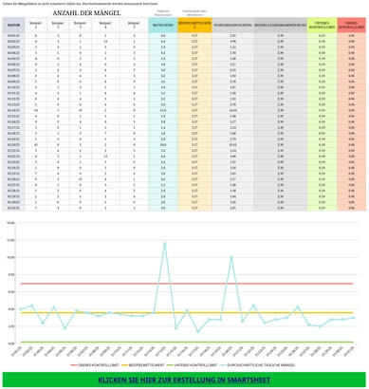Click the 14.00 y-axis label
Viewport: 369px width, 389px height.
(10, 223)
